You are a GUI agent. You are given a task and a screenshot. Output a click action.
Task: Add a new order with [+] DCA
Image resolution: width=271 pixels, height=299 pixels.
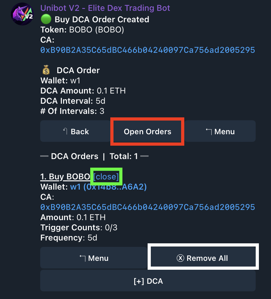click(x=148, y=281)
